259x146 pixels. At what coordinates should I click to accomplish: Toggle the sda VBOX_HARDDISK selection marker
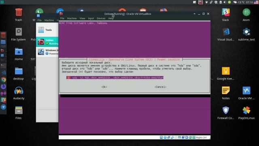[x=68, y=77]
